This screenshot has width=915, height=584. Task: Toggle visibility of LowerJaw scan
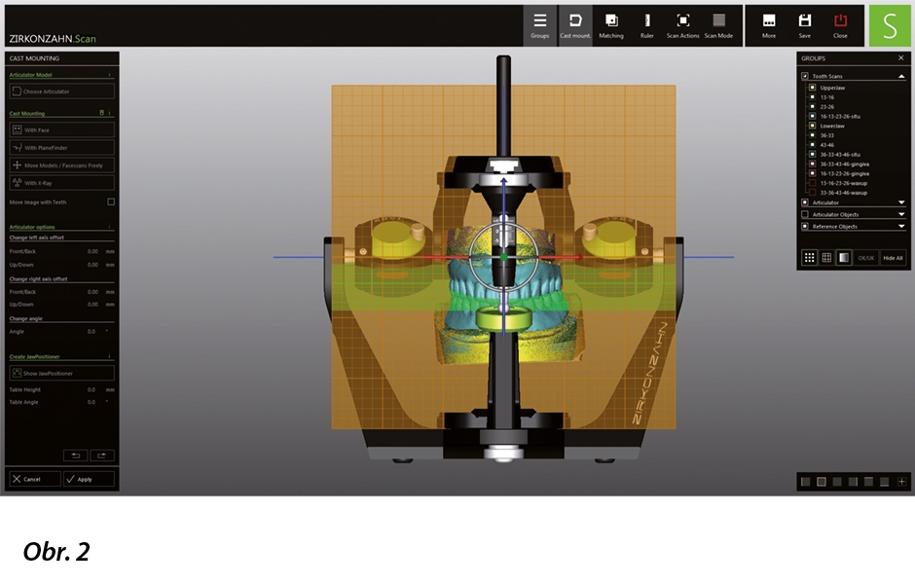point(812,126)
